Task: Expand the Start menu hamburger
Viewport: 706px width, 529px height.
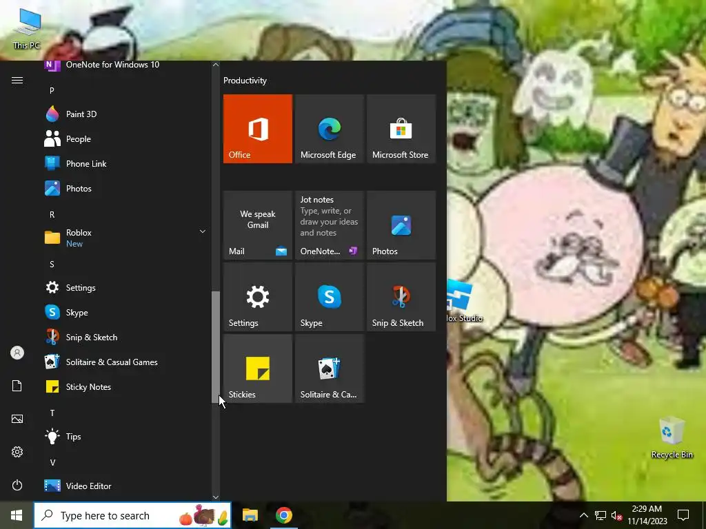Action: pos(17,80)
